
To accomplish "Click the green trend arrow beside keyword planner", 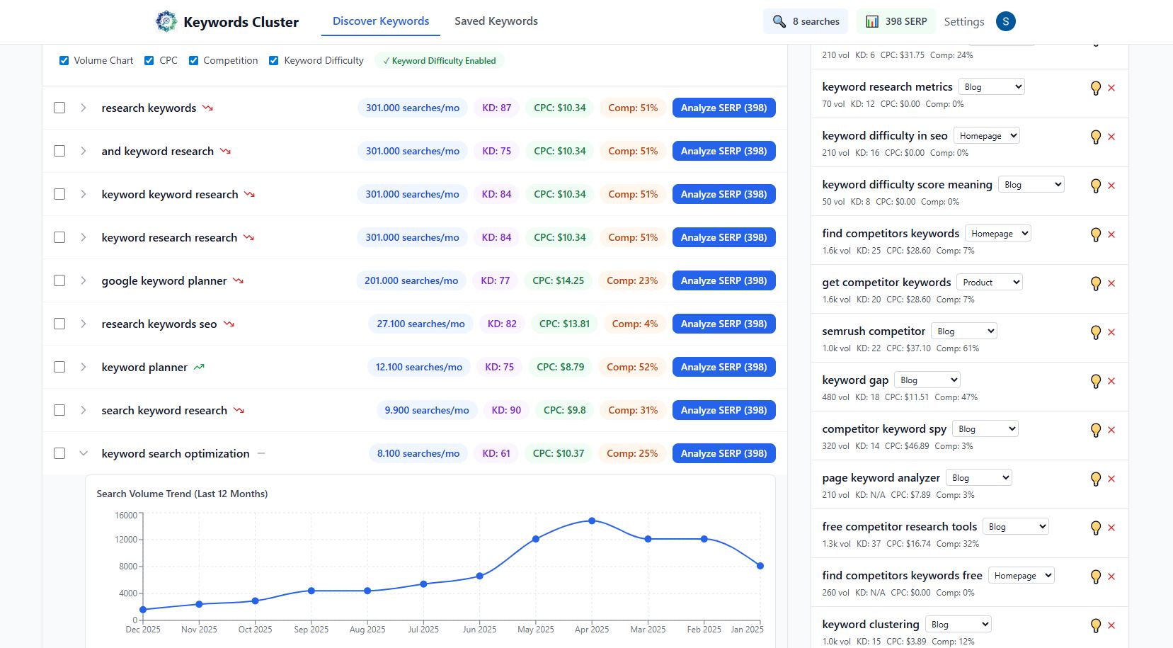I will point(199,366).
